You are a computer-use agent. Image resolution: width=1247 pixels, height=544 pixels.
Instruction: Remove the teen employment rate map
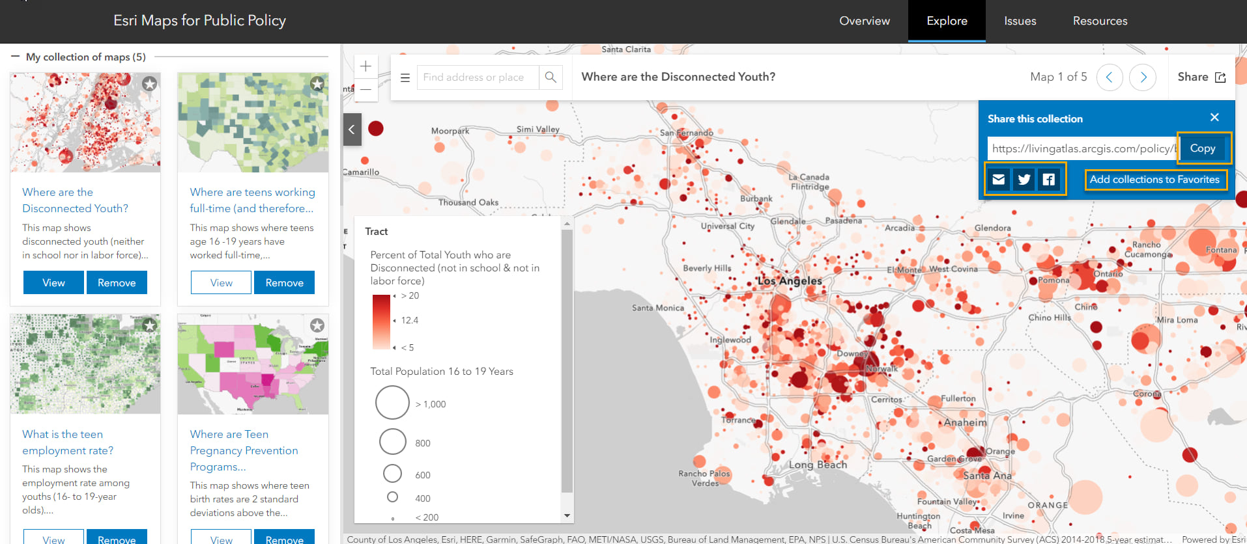click(117, 537)
